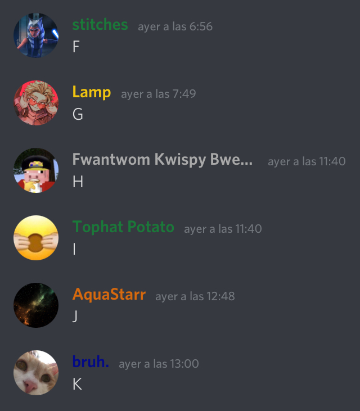
Task: Click the Tophat Potato username
Action: (123, 227)
